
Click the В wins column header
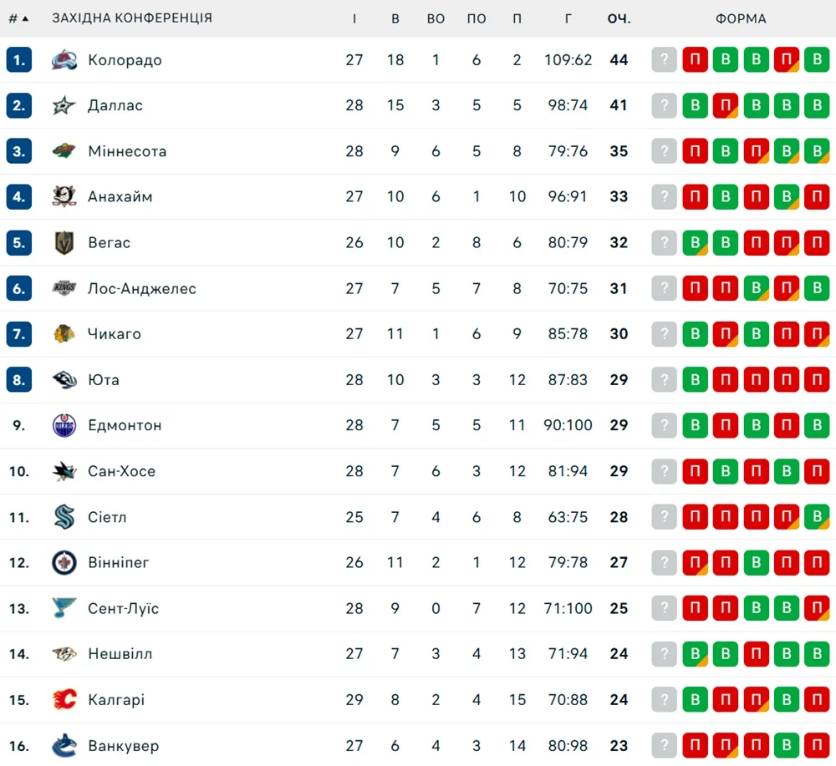pyautogui.click(x=395, y=18)
